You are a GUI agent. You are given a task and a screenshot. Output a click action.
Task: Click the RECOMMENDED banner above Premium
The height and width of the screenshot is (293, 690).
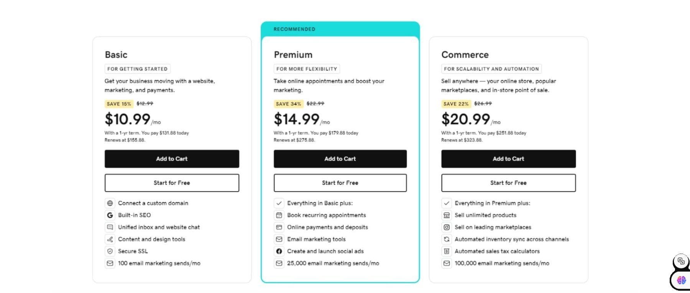click(x=294, y=29)
